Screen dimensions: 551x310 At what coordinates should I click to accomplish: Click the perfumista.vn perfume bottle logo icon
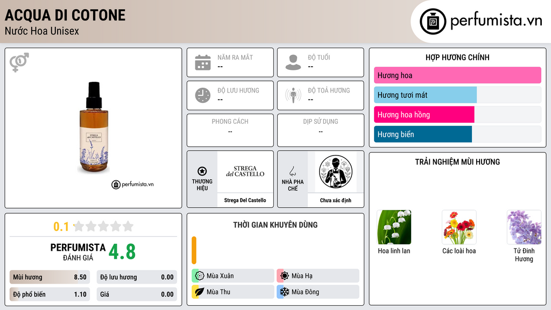(x=433, y=22)
